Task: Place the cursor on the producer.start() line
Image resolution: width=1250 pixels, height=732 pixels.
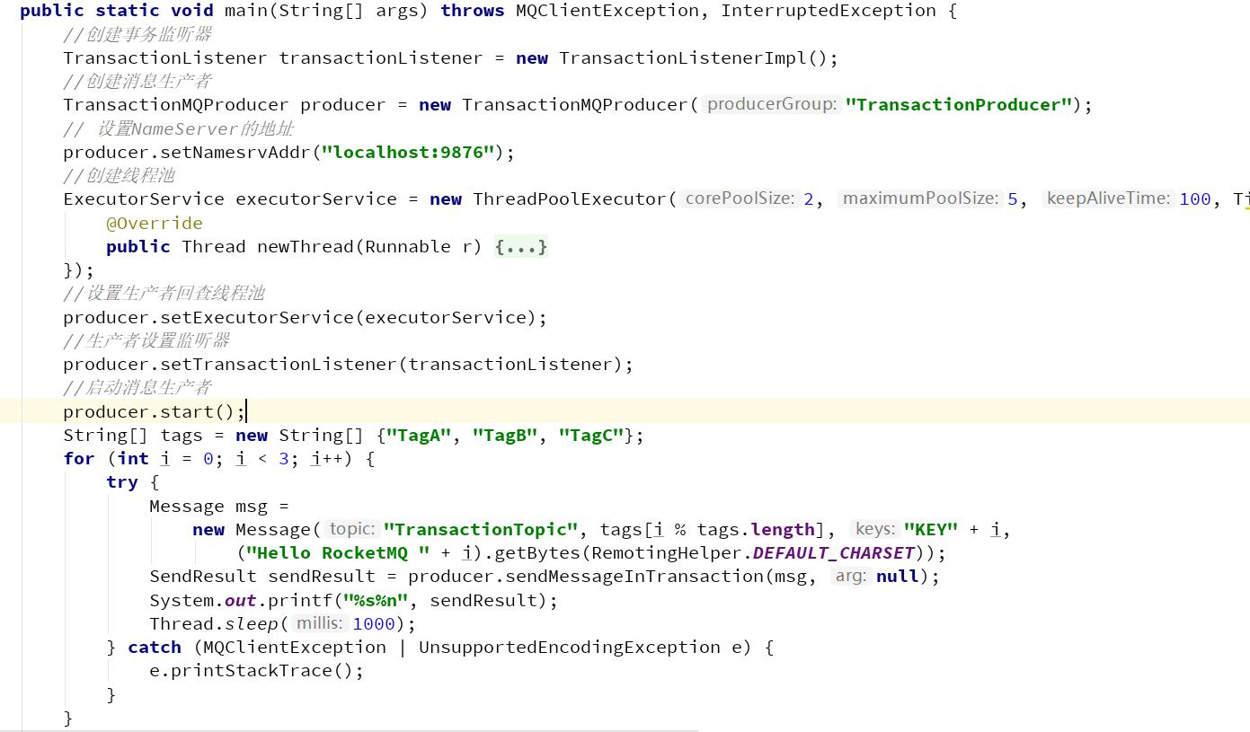Action: point(153,411)
